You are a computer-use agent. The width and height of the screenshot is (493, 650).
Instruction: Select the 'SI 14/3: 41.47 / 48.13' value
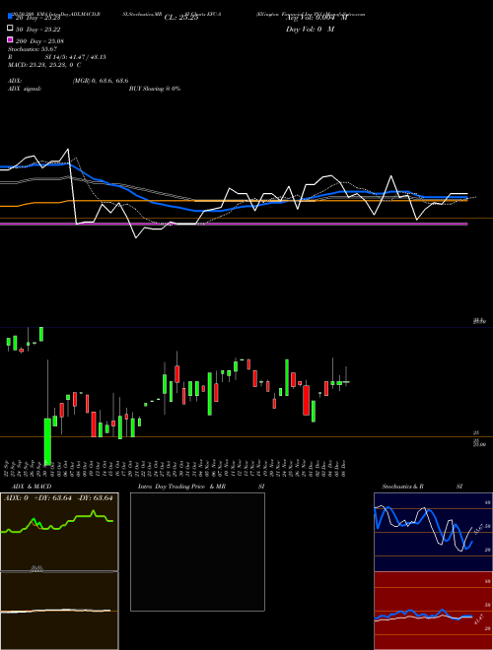coord(75,57)
